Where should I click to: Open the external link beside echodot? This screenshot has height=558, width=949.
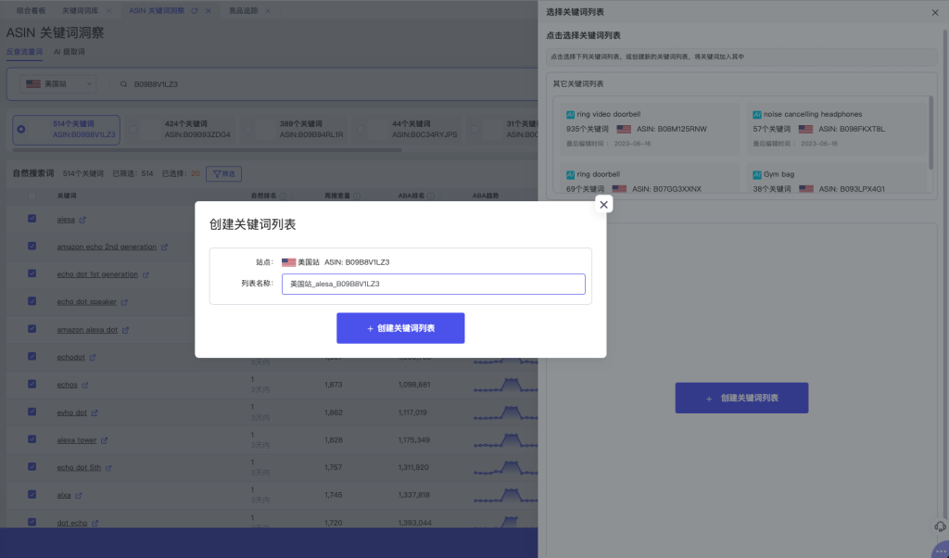[x=93, y=358]
